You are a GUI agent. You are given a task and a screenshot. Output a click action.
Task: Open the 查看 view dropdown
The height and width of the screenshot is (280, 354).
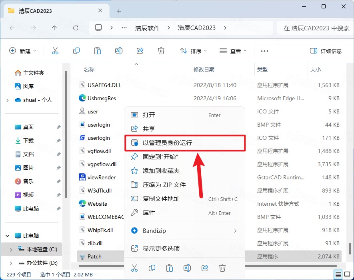point(233,51)
